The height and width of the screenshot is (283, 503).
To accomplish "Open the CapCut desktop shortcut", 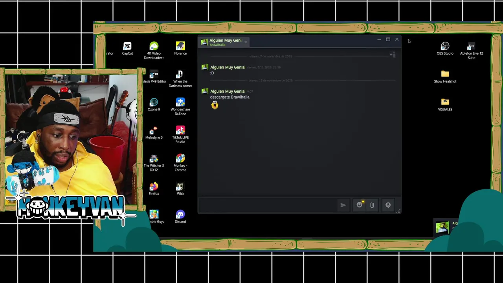I will 127,49.
